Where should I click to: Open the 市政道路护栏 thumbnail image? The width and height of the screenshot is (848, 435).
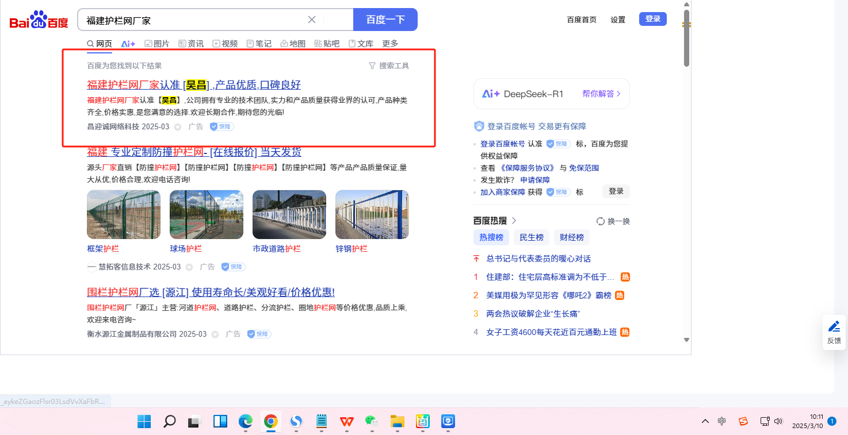click(289, 214)
